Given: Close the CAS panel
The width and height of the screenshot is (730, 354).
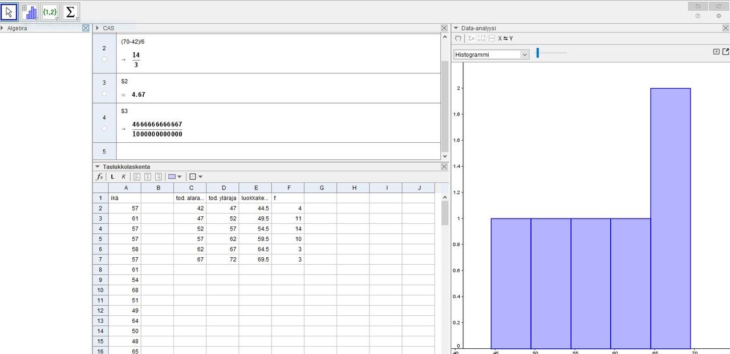Looking at the screenshot, I should [444, 28].
